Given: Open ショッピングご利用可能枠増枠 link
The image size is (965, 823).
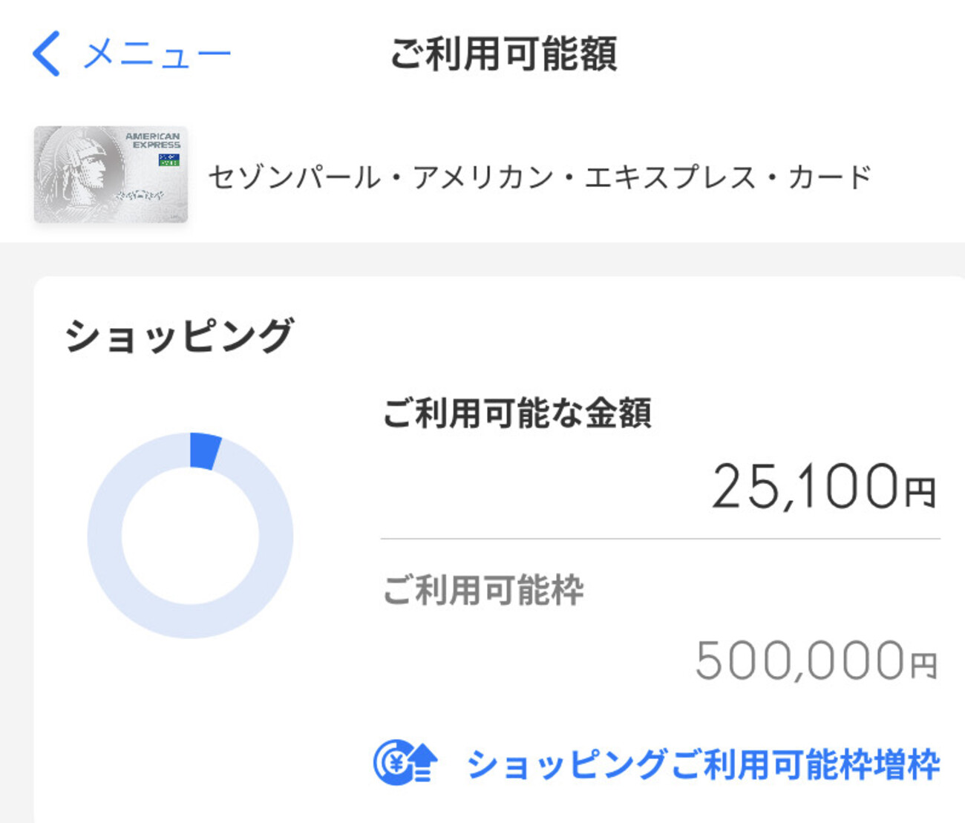Looking at the screenshot, I should [x=702, y=764].
